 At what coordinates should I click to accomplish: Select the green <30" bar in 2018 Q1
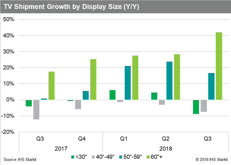point(113,95)
